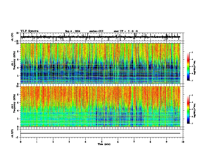Screen dimensions: 206x159
Task: Click time axis tick label "1"
Action: coord(37,142)
